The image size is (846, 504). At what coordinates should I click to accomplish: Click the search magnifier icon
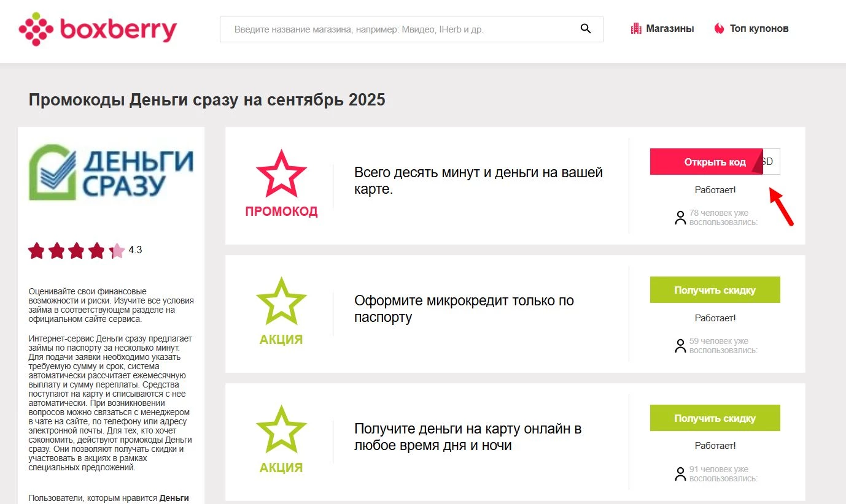point(584,28)
